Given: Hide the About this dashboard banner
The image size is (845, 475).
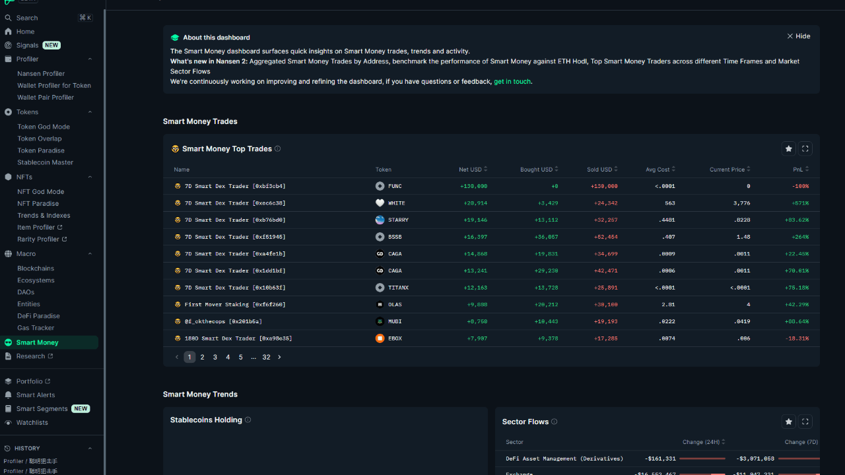Looking at the screenshot, I should 798,36.
